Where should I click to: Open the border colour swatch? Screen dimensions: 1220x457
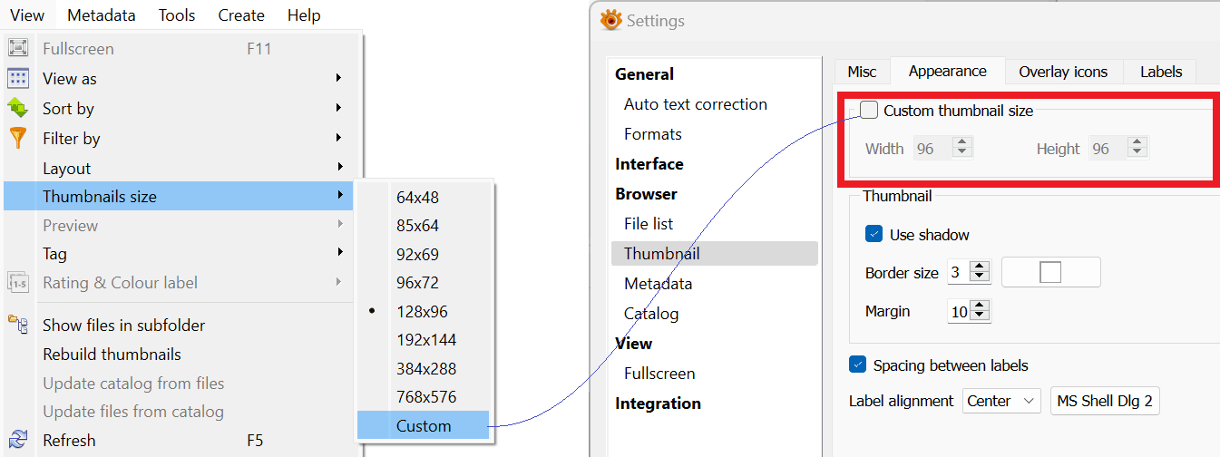pos(1050,272)
